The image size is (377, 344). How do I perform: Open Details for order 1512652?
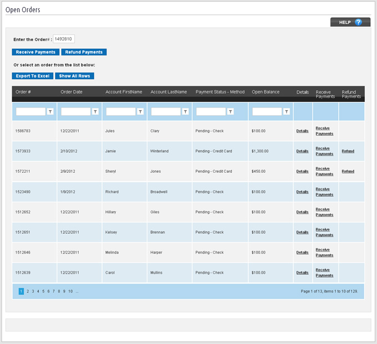tap(302, 212)
